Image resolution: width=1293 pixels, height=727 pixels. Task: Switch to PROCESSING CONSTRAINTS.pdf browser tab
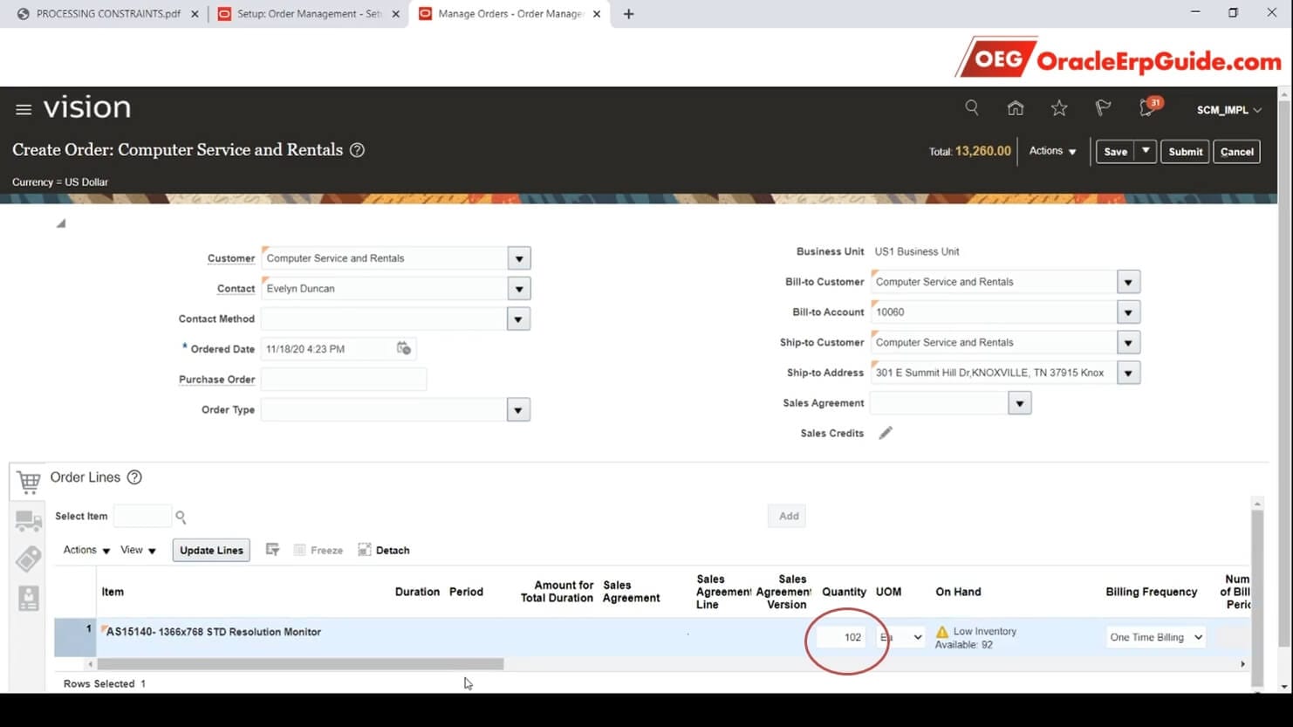(107, 14)
